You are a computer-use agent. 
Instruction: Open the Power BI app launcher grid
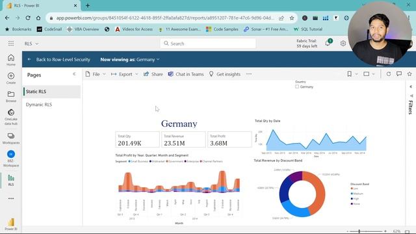(x=11, y=44)
